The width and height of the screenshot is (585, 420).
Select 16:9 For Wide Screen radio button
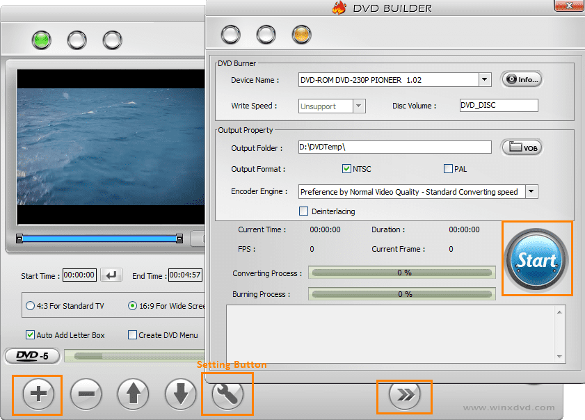coord(132,306)
